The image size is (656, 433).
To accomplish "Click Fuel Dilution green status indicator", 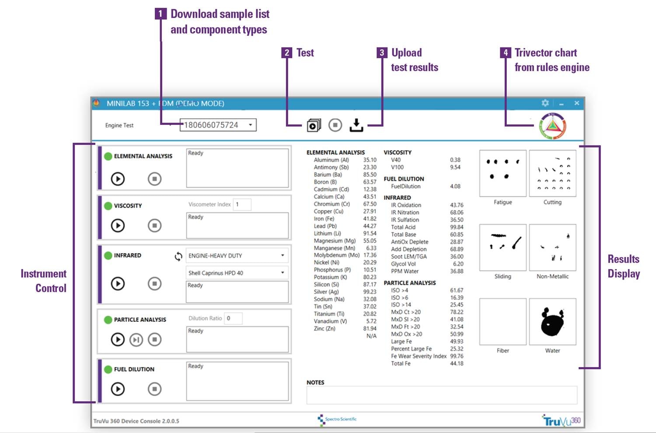I will point(108,369).
